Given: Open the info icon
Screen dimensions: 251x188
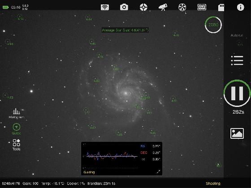Looking at the screenshot, I should point(240,7).
